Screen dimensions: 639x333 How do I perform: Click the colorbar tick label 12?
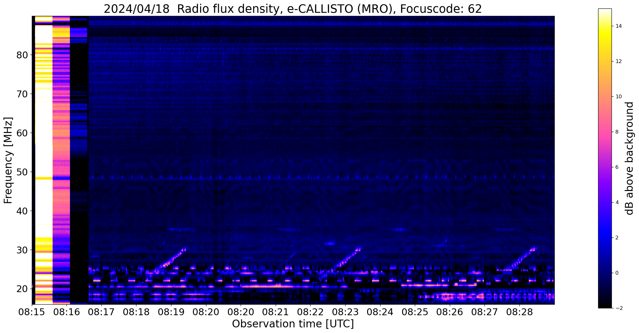(618, 61)
